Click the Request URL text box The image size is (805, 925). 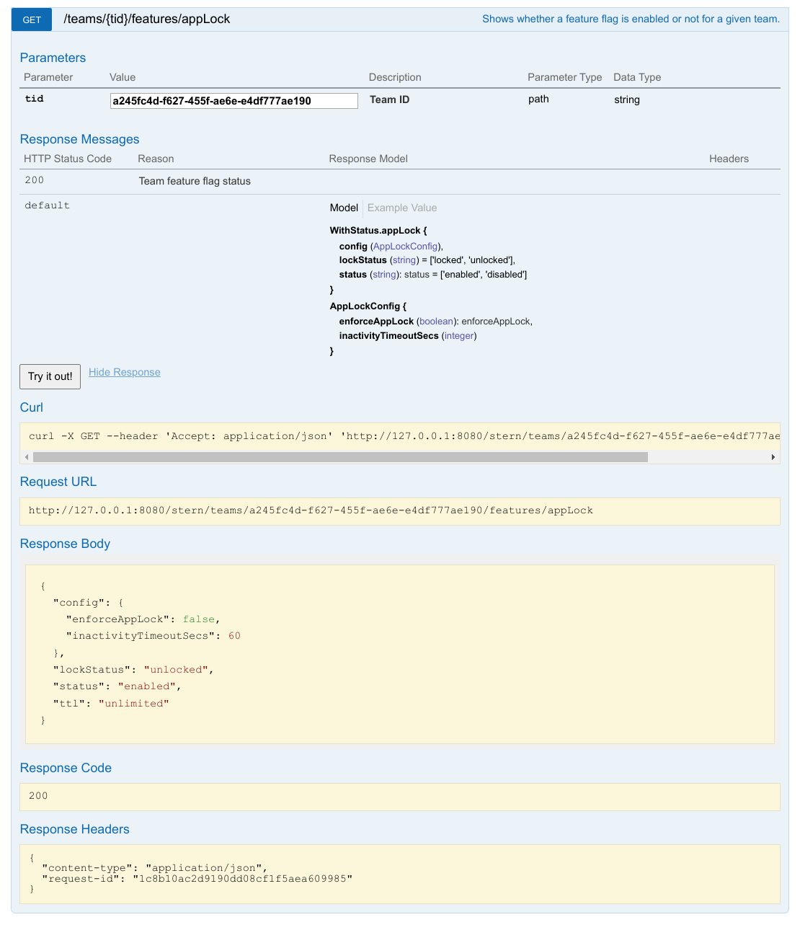400,511
